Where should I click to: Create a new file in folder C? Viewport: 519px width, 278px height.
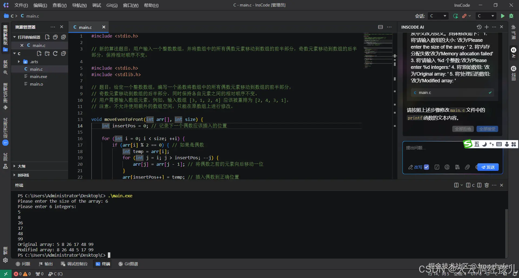[x=39, y=53]
